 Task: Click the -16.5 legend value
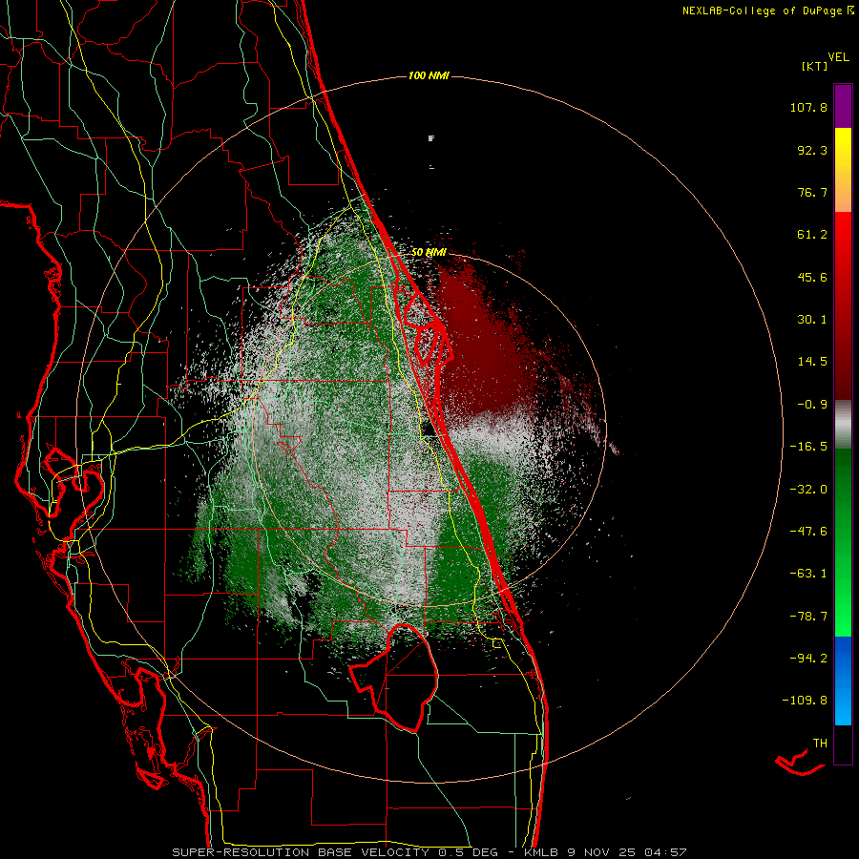(808, 447)
